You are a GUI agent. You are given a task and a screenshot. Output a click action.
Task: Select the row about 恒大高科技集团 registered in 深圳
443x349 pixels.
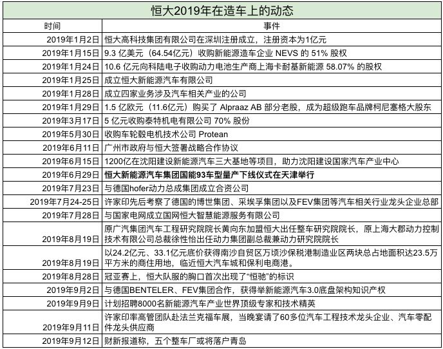pyautogui.click(x=271, y=39)
